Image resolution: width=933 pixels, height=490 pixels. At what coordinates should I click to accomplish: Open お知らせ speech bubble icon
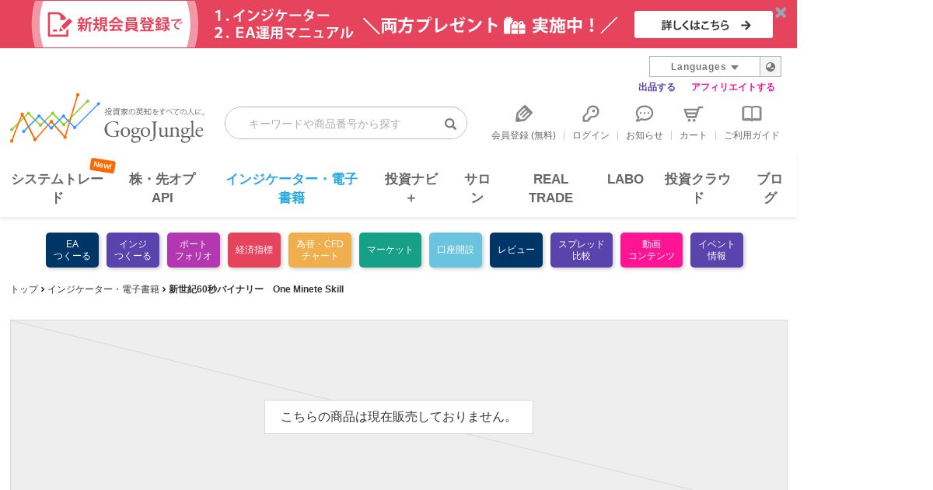click(x=645, y=114)
